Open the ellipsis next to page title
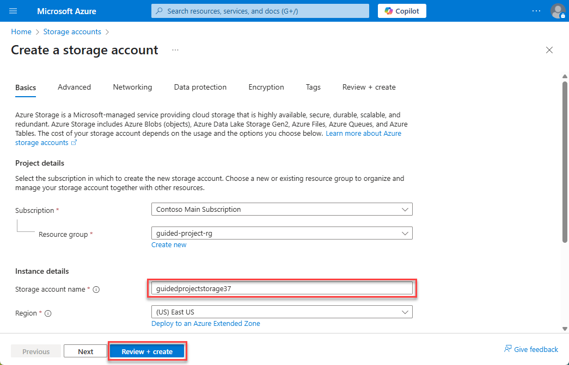Viewport: 569px width, 365px height. pyautogui.click(x=175, y=50)
